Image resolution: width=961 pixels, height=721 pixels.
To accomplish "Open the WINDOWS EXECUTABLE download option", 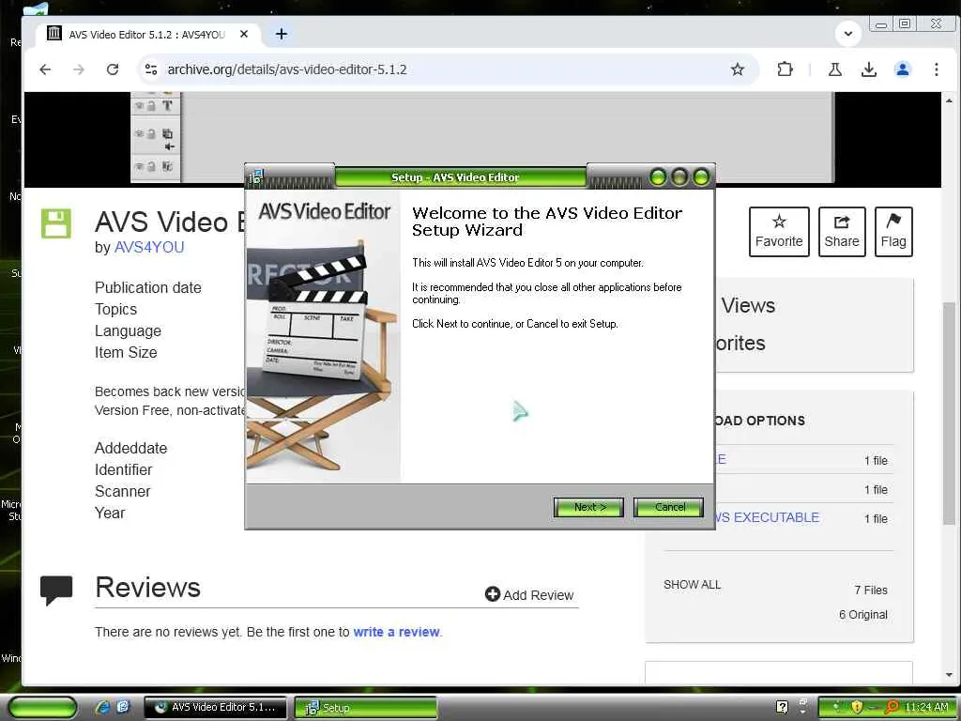I will [766, 517].
